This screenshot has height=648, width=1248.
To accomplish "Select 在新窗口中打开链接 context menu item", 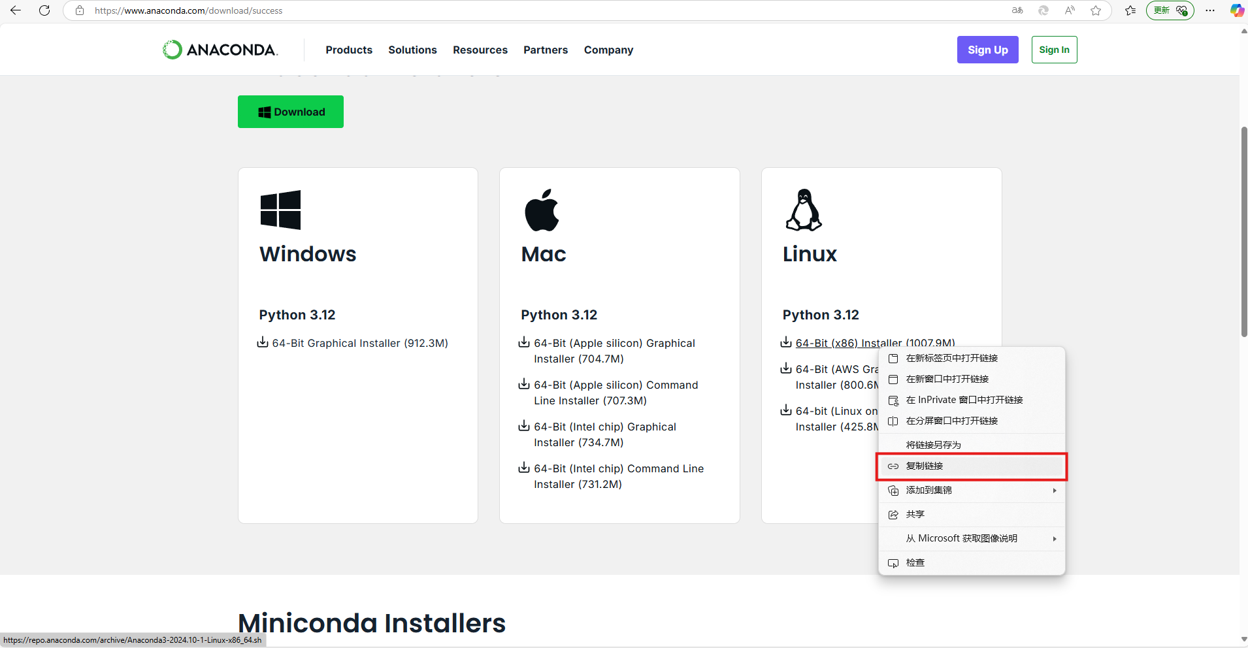I will (972, 379).
